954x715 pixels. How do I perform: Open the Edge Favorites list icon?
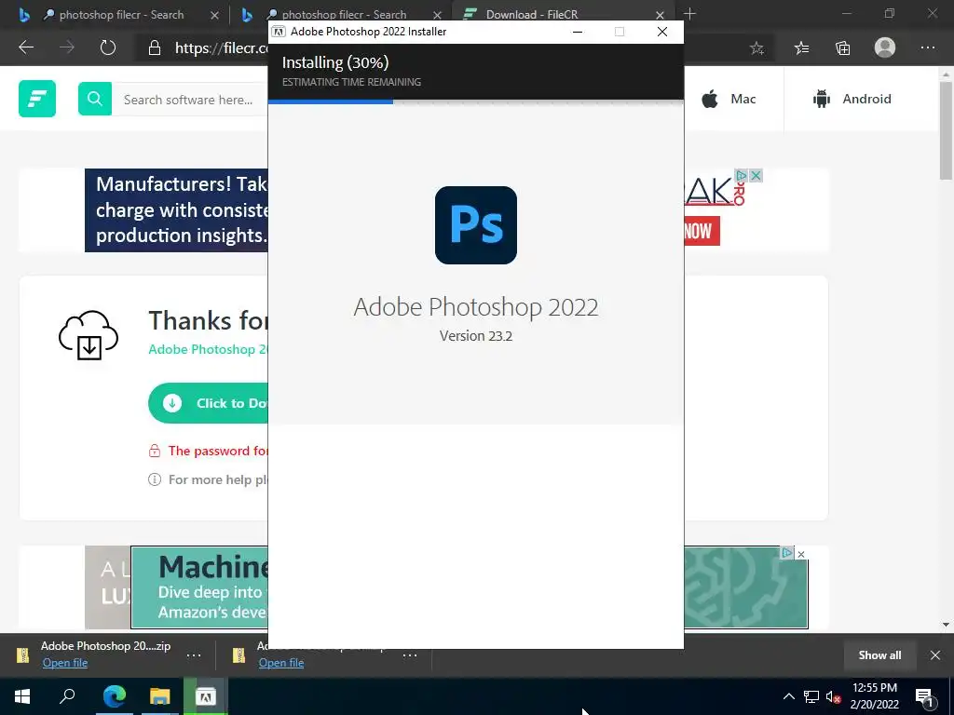coord(802,48)
